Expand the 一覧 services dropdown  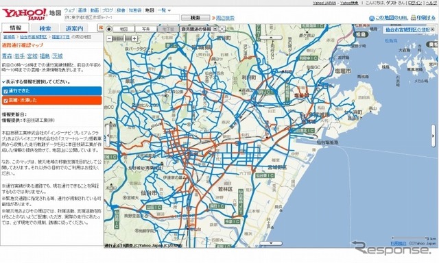coord(164,10)
